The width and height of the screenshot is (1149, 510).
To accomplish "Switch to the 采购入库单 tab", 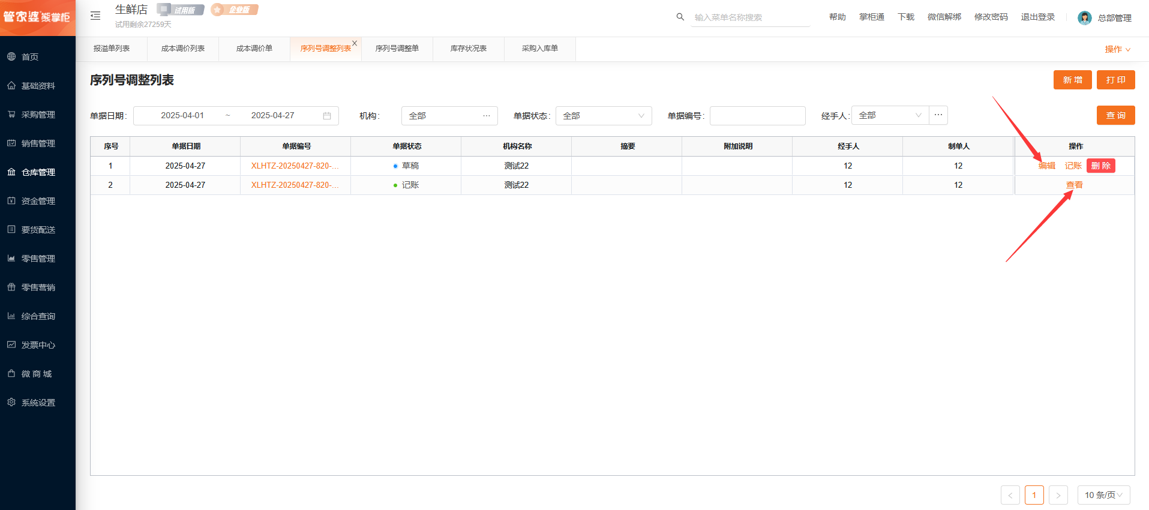I will click(x=540, y=49).
